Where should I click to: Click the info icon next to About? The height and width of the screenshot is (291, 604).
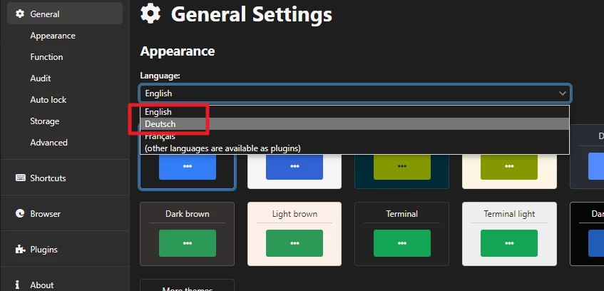pyautogui.click(x=17, y=285)
